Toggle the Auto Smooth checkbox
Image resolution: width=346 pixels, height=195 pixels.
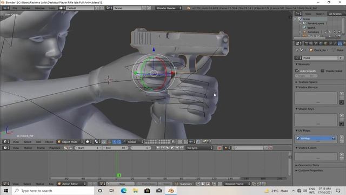[297, 71]
